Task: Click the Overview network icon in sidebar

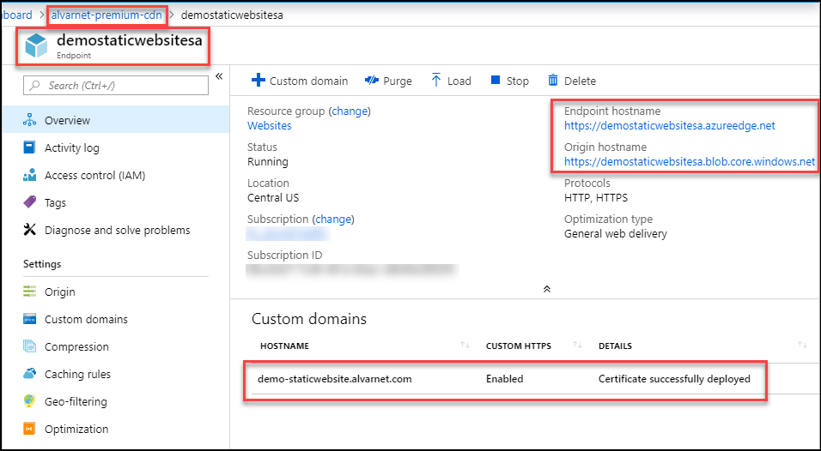Action: point(30,120)
